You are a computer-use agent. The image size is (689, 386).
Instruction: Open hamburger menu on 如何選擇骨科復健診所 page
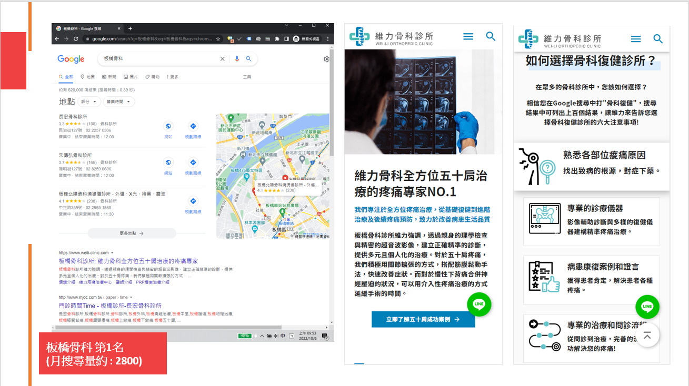point(636,39)
